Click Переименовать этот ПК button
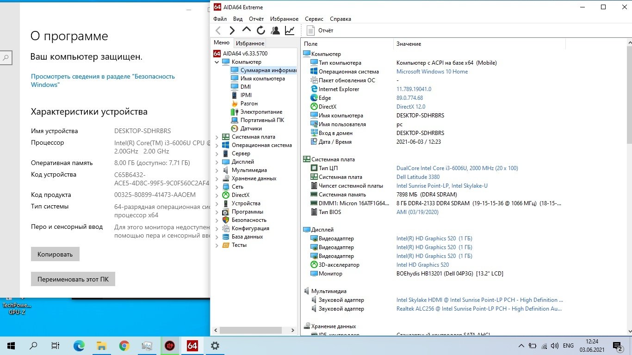Viewport: 632px width, 355px height. tap(73, 279)
